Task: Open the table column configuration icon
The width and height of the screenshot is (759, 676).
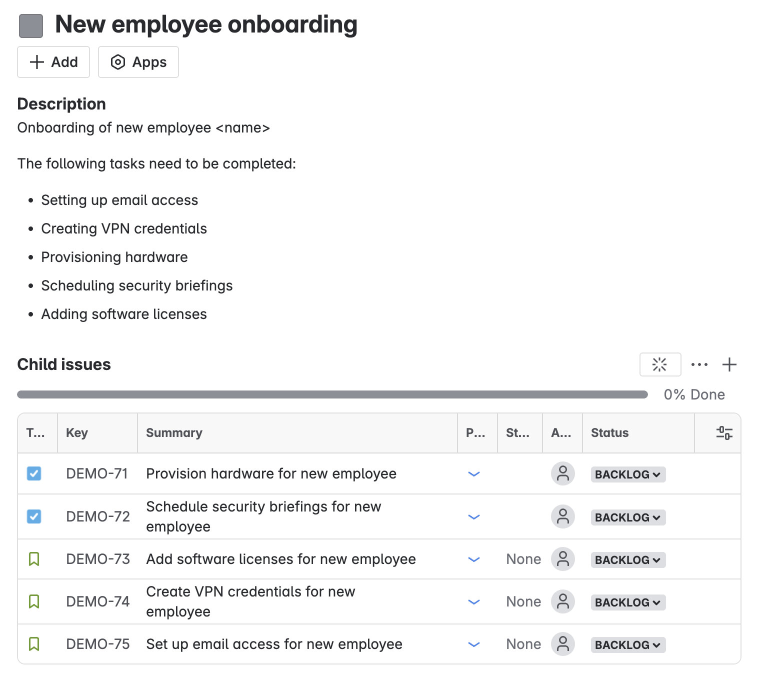Action: coord(724,433)
